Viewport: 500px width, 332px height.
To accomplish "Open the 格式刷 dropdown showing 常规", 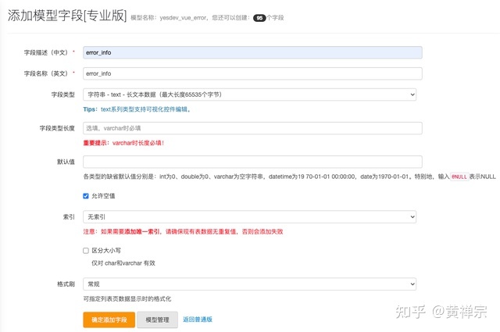I will point(249,284).
